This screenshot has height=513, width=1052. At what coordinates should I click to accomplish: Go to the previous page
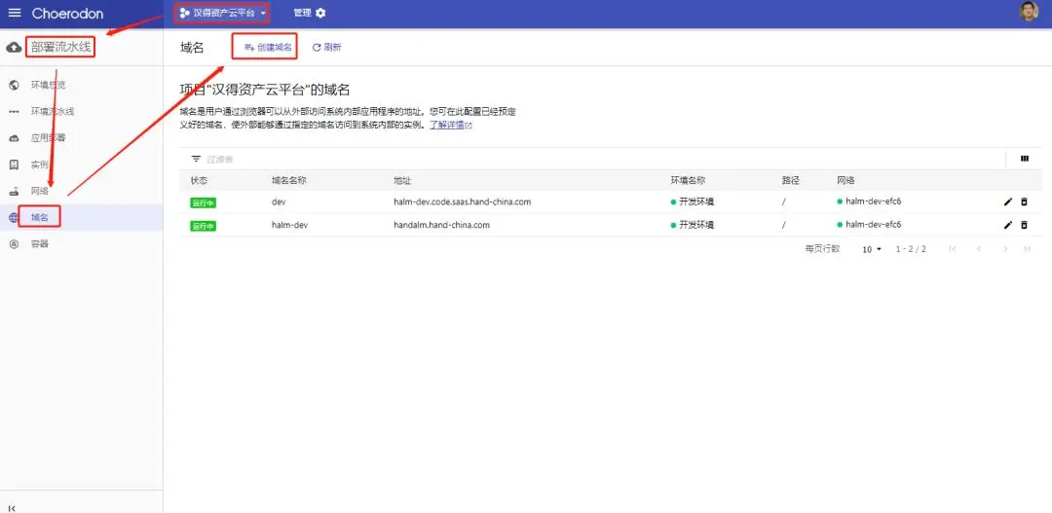[x=979, y=249]
